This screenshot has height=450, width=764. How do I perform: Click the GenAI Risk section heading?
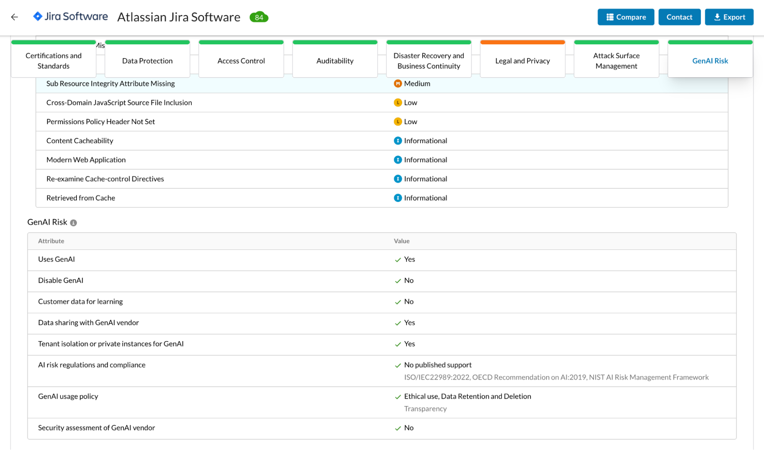tap(47, 222)
